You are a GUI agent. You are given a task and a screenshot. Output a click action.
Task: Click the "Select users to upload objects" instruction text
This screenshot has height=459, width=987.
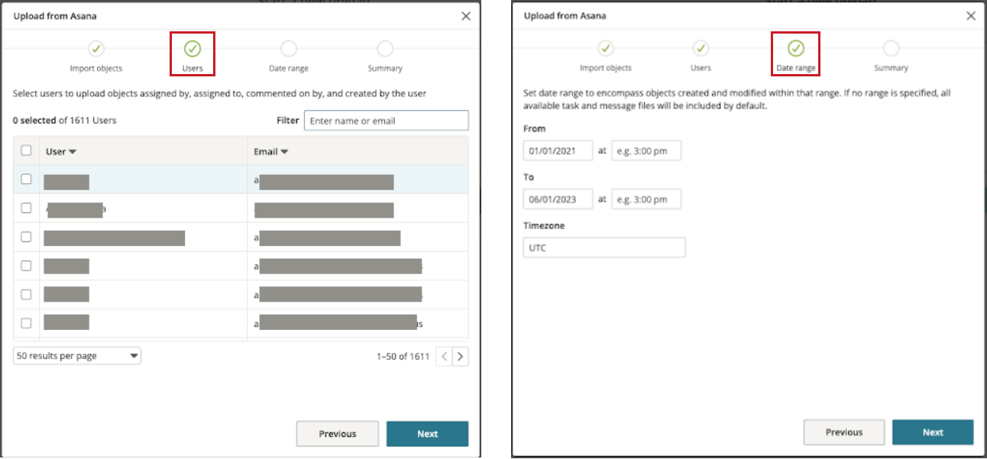pyautogui.click(x=220, y=93)
